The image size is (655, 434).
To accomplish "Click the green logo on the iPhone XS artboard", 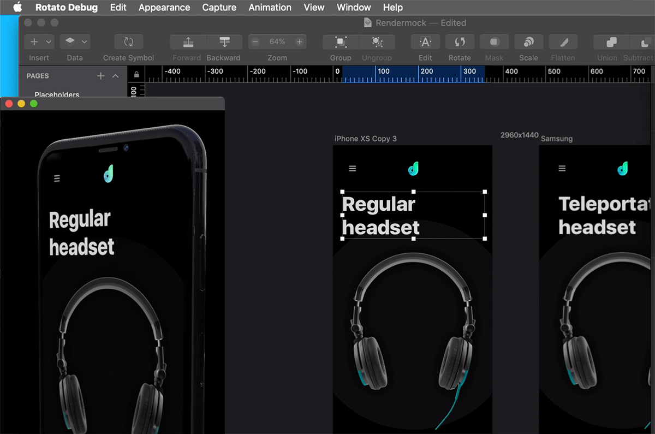I will pyautogui.click(x=413, y=169).
